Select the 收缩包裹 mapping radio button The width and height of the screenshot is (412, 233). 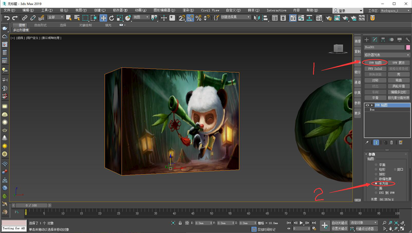376,179
